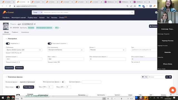Click the Сохранить button
This screenshot has width=178, height=100.
pos(9,68)
